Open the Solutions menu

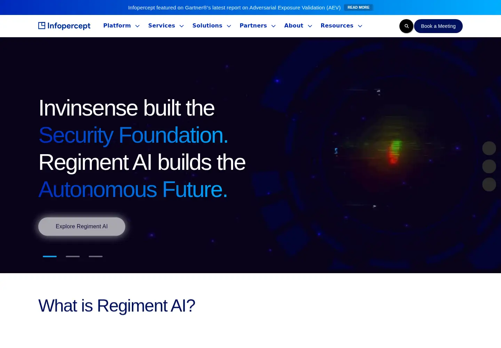[x=207, y=26]
